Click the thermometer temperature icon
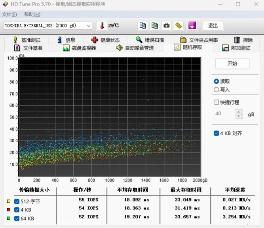 [x=102, y=25]
